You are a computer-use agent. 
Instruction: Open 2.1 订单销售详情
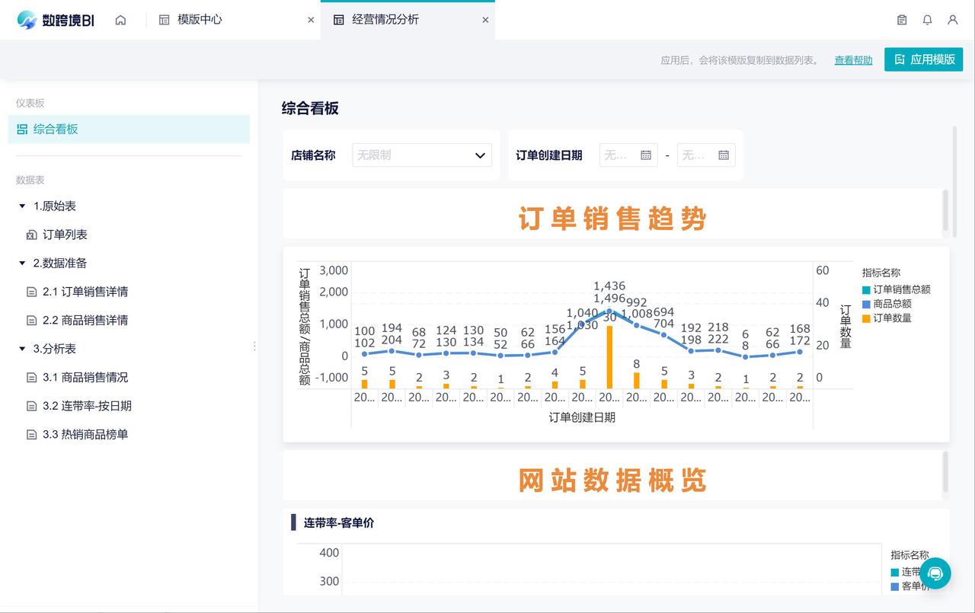(85, 292)
